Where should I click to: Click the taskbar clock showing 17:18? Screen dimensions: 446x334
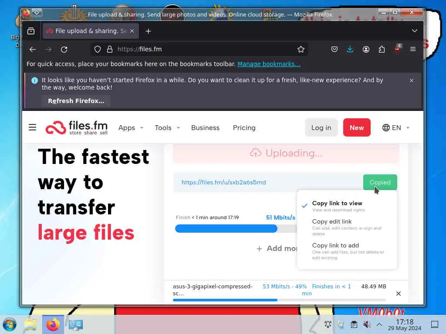pos(405,324)
